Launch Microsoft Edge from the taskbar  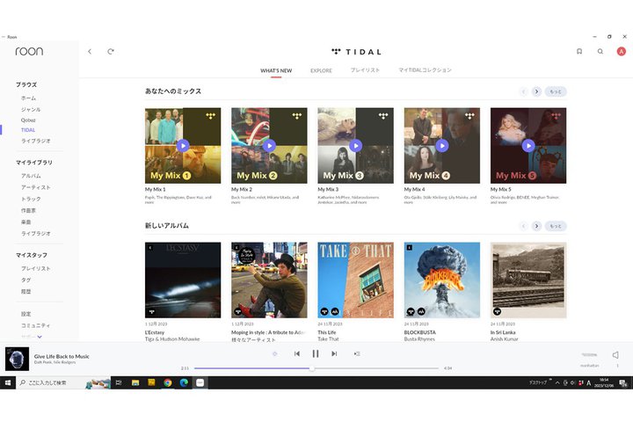(x=184, y=382)
